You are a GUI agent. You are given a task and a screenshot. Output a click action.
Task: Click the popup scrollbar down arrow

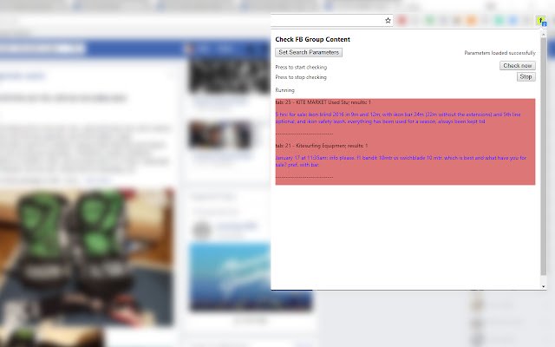(544, 286)
